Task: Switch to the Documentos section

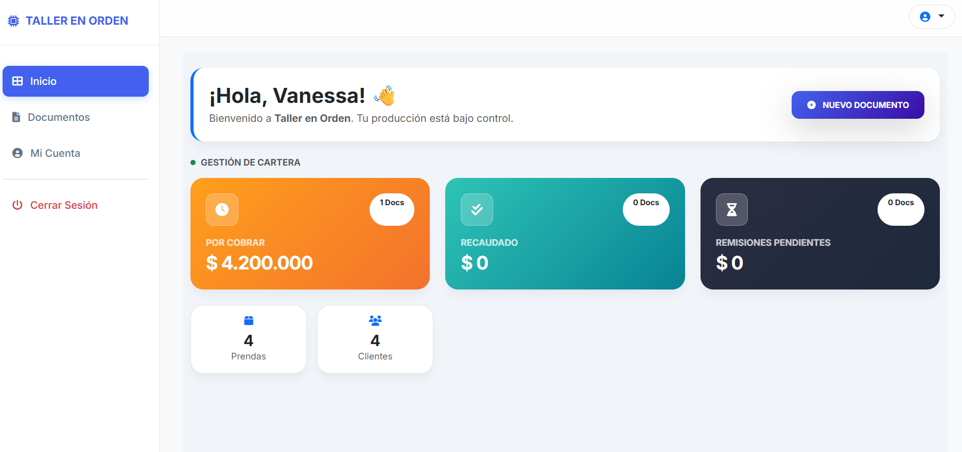Action: [x=58, y=117]
